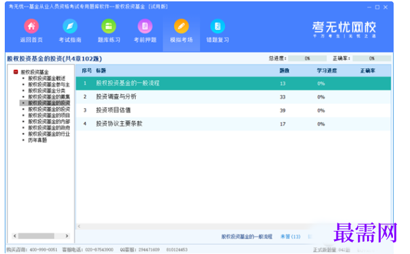Click the heading 股权投资基金的投资(共4章102题)

point(55,59)
